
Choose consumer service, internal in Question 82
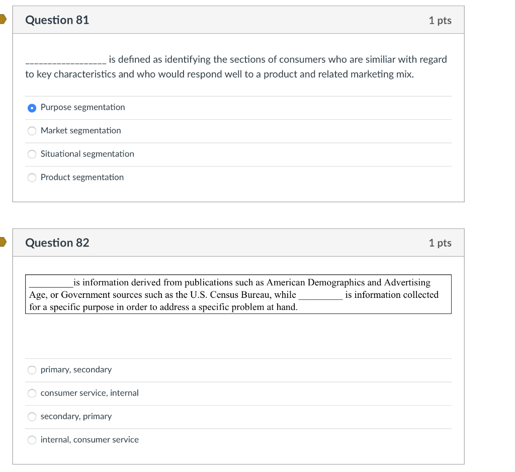pyautogui.click(x=32, y=393)
